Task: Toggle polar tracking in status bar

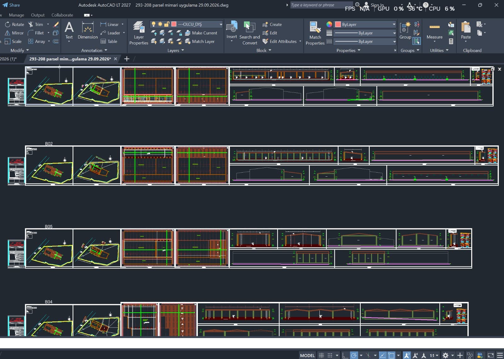Action: (354, 355)
